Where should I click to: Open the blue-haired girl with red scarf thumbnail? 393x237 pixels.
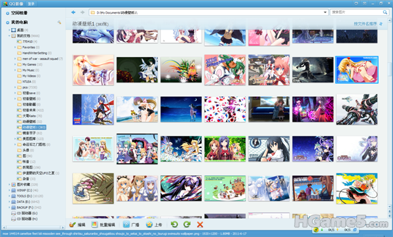point(93,109)
